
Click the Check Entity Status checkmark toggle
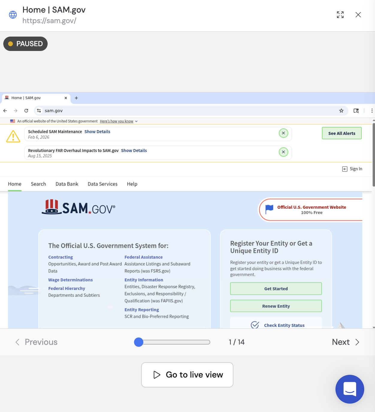[255, 325]
